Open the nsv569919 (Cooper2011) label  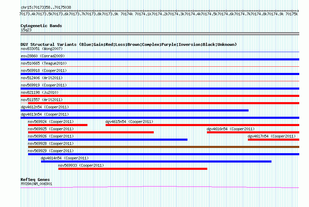[x=44, y=85]
